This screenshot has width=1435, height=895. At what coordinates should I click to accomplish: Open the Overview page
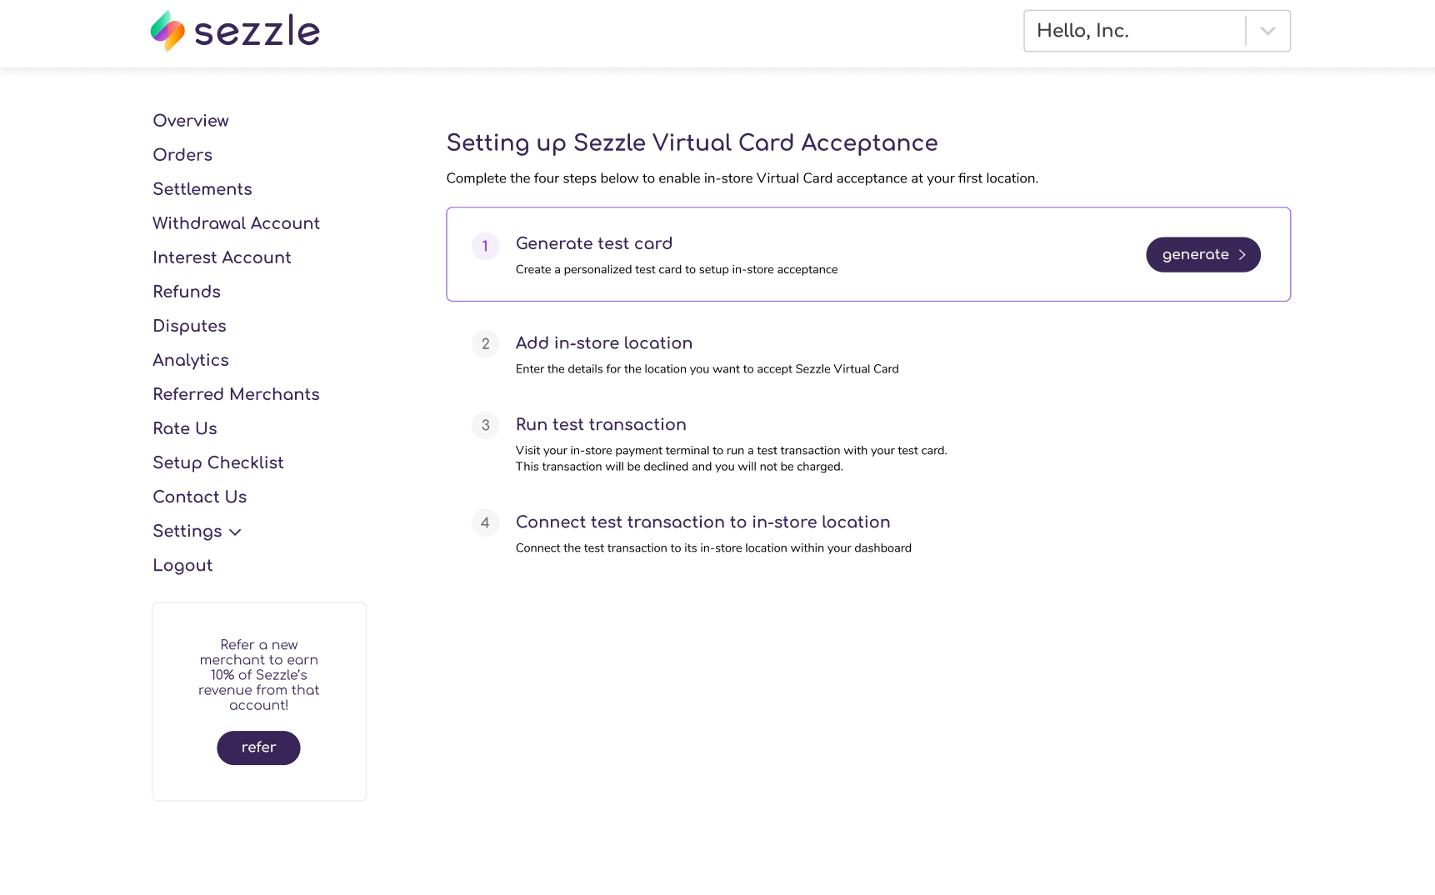pos(190,121)
